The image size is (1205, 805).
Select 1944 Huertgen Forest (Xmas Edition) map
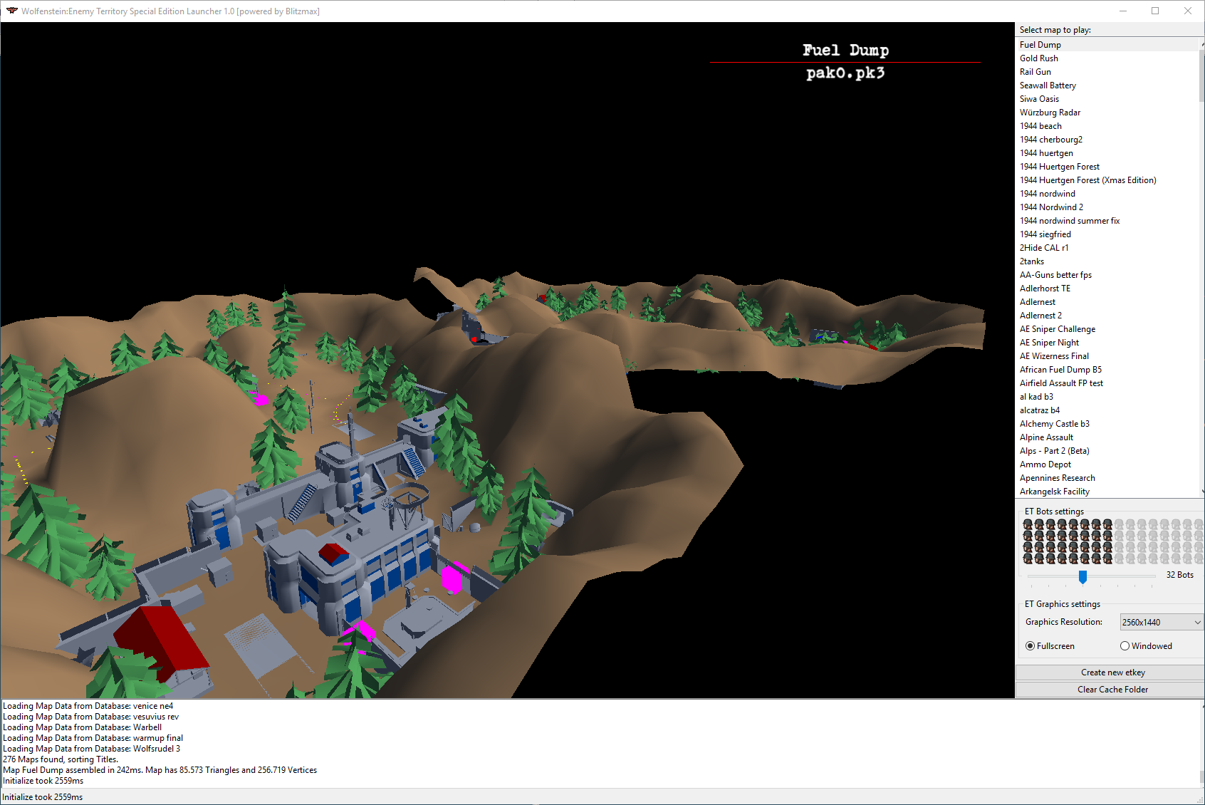pyautogui.click(x=1087, y=180)
